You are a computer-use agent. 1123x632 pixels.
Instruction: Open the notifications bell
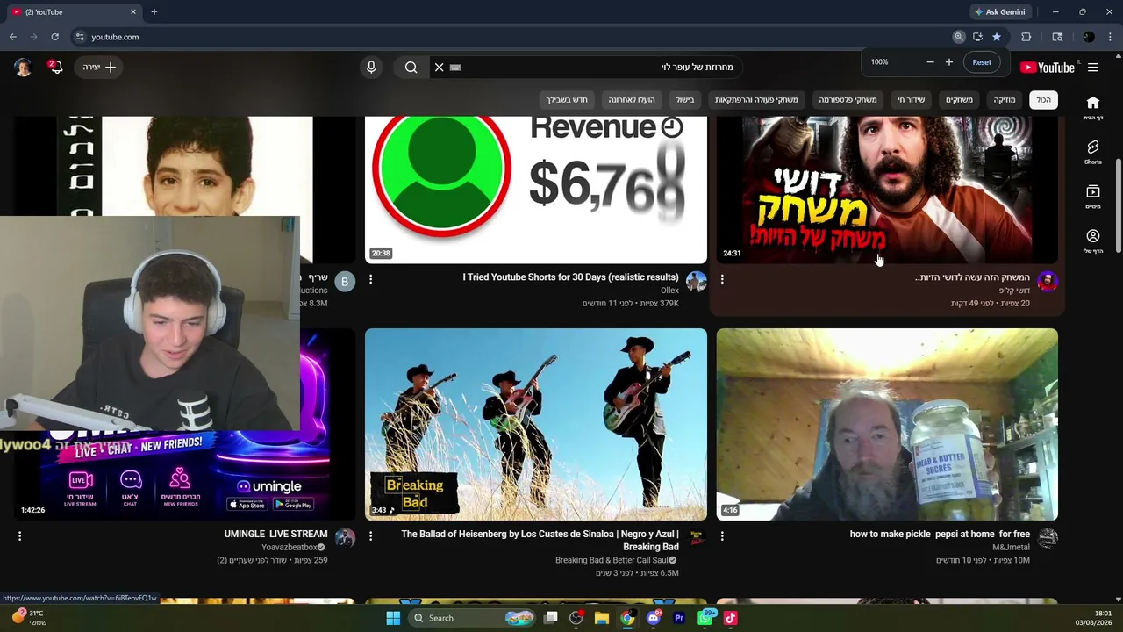pos(55,68)
